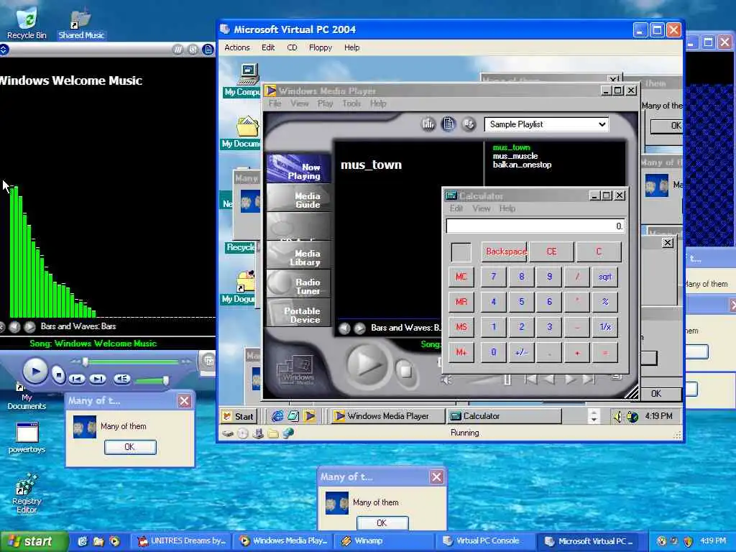Screen dimensions: 736x552
Task: Click the Calculator display field
Action: click(535, 226)
